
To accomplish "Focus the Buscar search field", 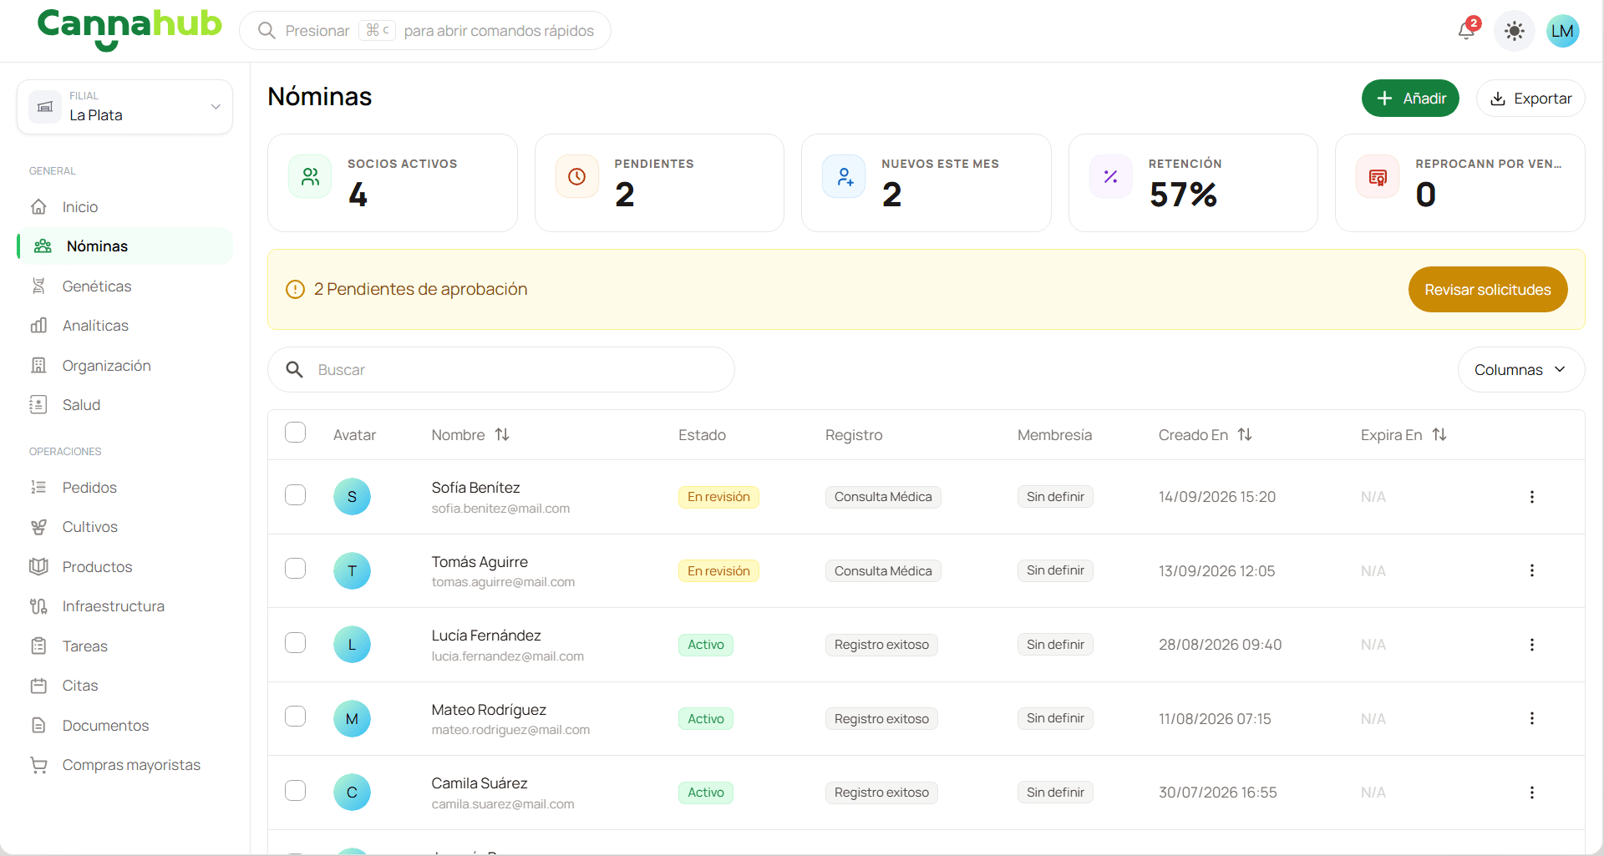I will click(x=501, y=370).
